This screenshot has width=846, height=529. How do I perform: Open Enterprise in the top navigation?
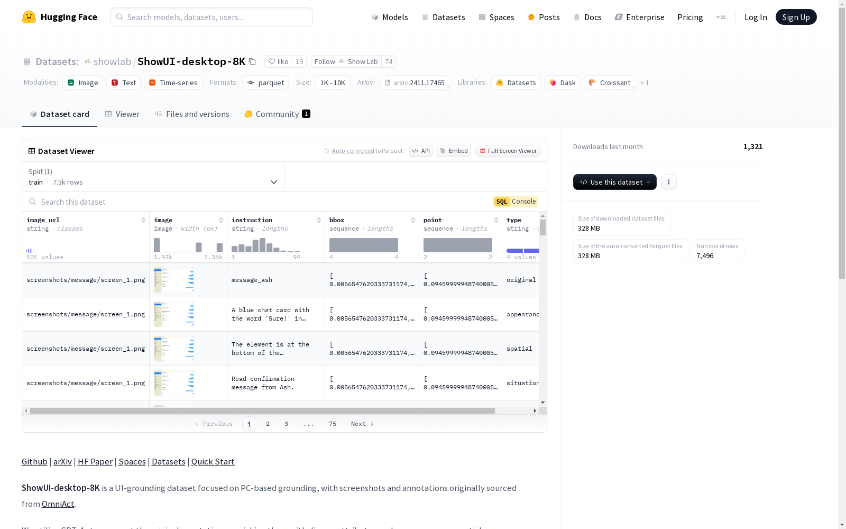(639, 17)
